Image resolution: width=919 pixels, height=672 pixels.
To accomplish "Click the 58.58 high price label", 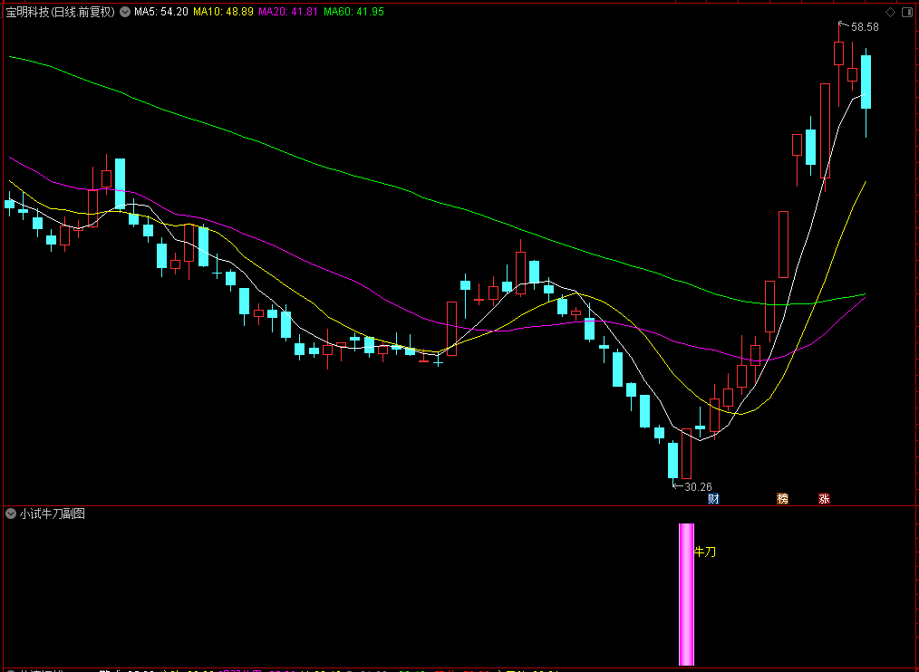I will (865, 27).
